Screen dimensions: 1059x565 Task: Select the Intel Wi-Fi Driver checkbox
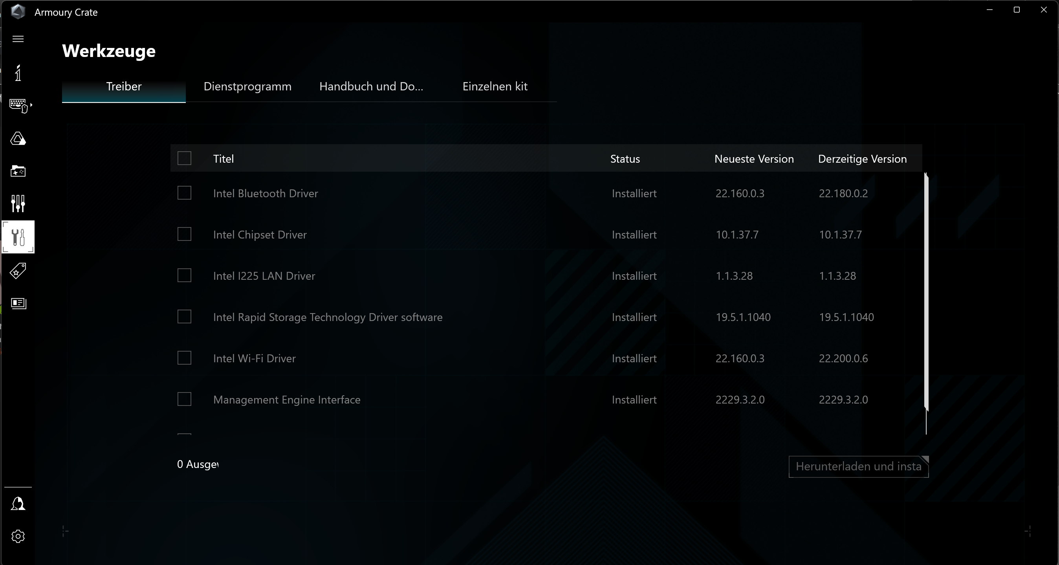pyautogui.click(x=184, y=358)
